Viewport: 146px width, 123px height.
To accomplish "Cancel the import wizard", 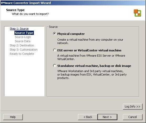I will (133, 117).
